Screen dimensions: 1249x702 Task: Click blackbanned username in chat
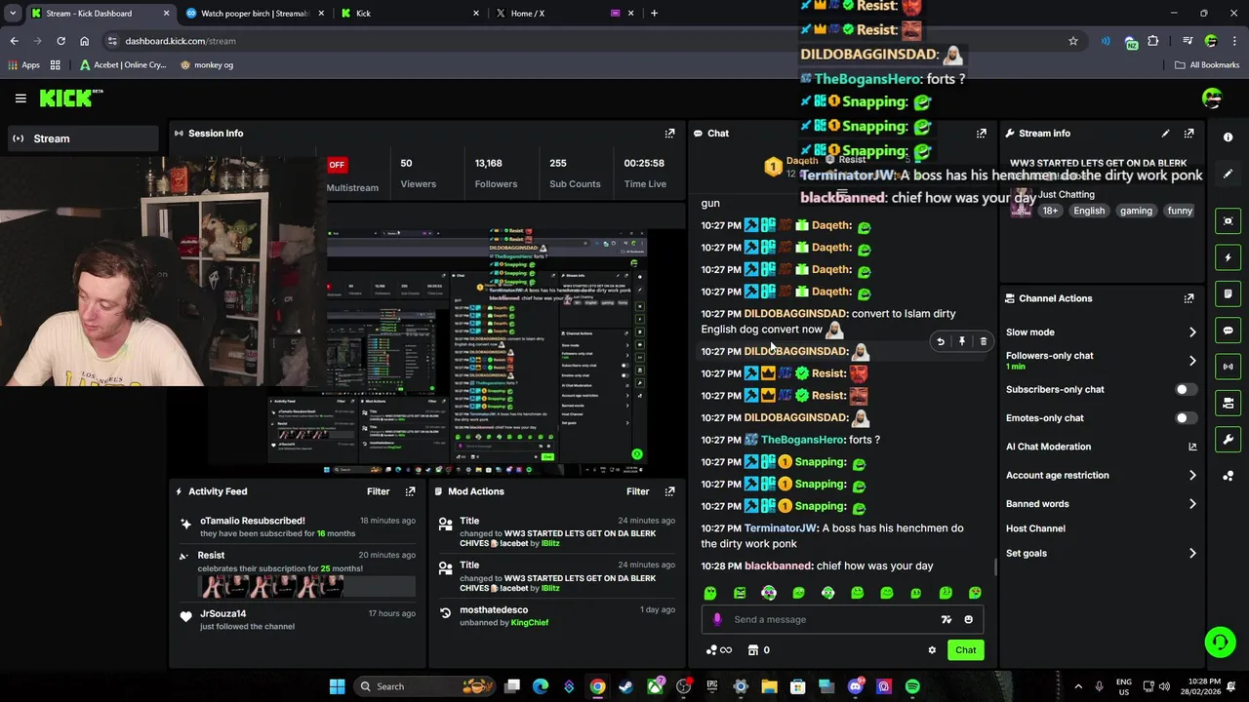(778, 566)
